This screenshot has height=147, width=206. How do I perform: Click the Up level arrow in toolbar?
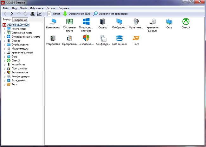tap(18, 14)
